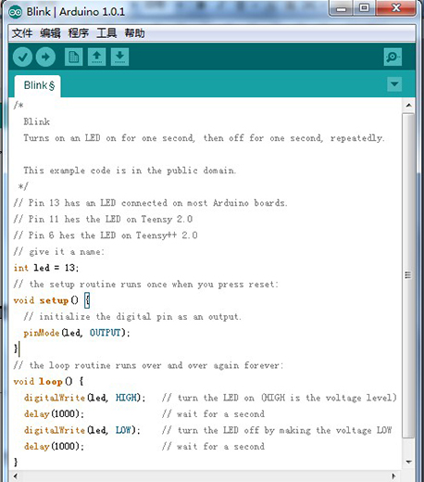This screenshot has height=482, width=424.
Task: Place cursor on the 'int led = 13;' line
Action: (x=46, y=268)
